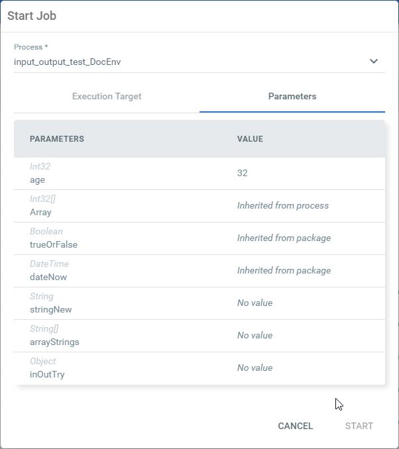Click the PARAMETERS column header

(x=57, y=139)
